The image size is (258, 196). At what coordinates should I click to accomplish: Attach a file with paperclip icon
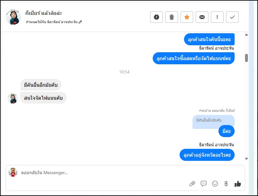click(x=192, y=184)
